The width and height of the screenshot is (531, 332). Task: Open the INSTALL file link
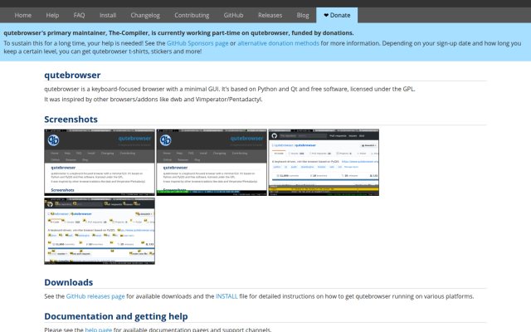click(227, 296)
